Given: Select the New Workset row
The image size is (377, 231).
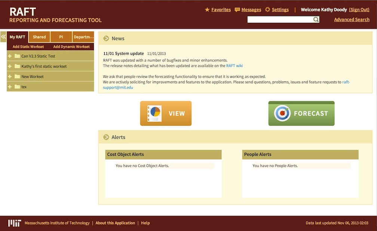Looking at the screenshot, I should [50, 76].
